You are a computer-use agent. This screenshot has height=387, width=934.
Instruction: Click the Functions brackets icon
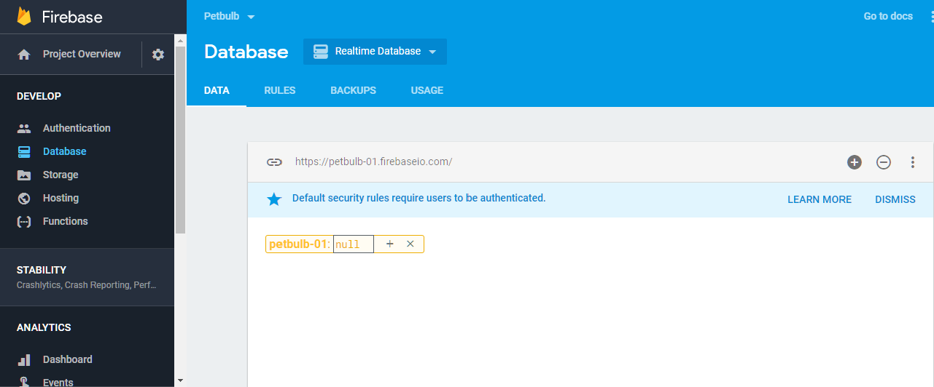(24, 222)
